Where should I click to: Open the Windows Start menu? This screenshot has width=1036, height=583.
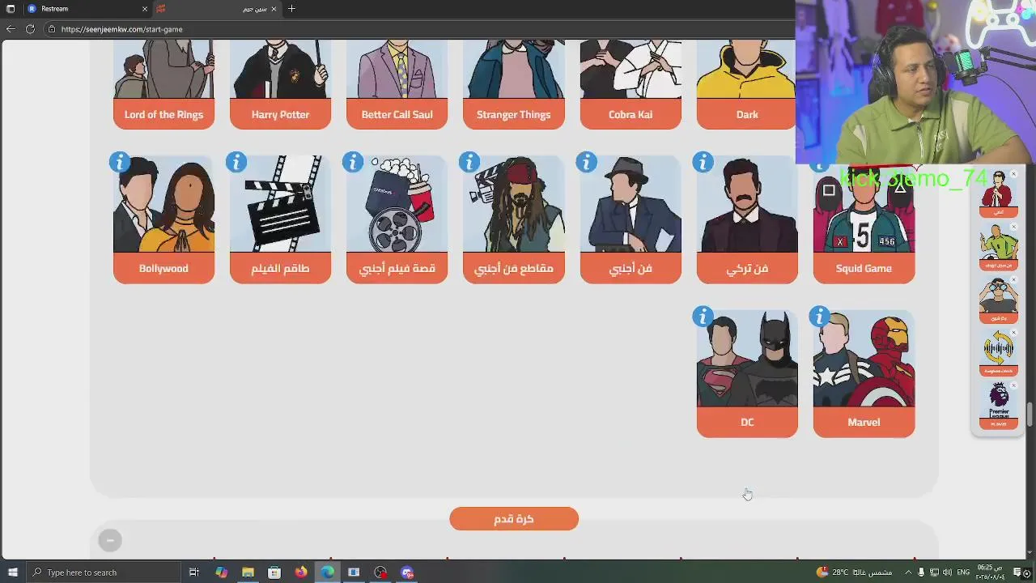pyautogui.click(x=12, y=572)
